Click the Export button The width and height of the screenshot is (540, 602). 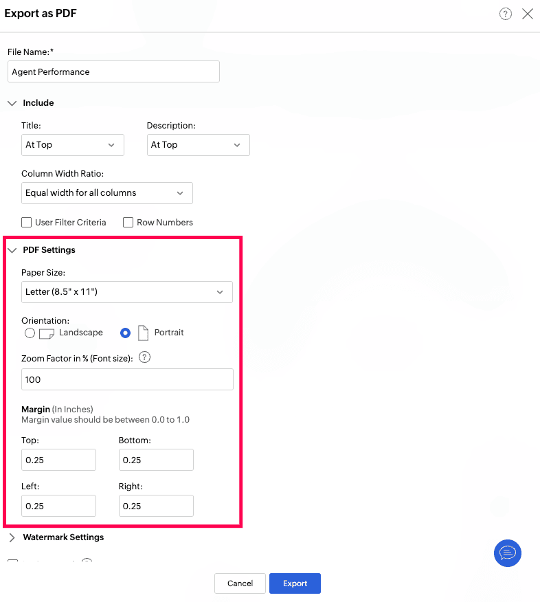295,583
